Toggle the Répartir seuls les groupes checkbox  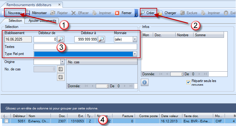(x=188, y=82)
